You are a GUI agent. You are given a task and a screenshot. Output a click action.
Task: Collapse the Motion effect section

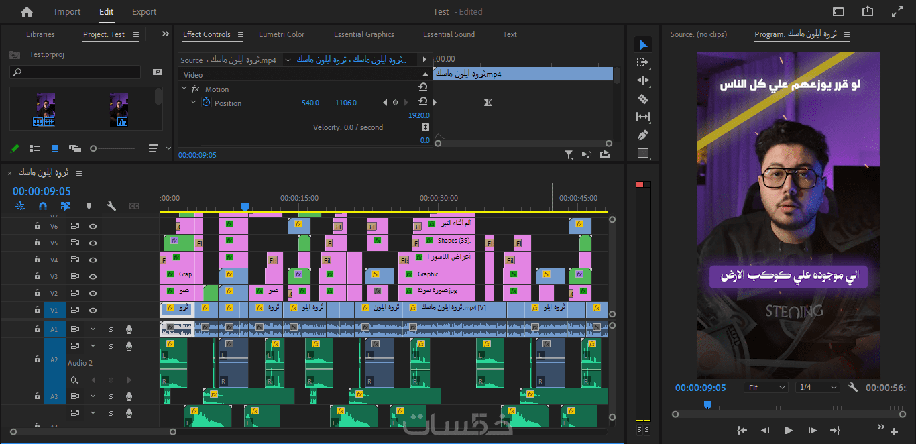click(184, 89)
